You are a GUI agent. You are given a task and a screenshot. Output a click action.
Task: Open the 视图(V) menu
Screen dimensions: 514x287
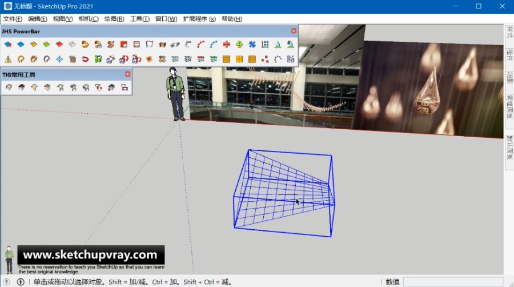pyautogui.click(x=63, y=19)
